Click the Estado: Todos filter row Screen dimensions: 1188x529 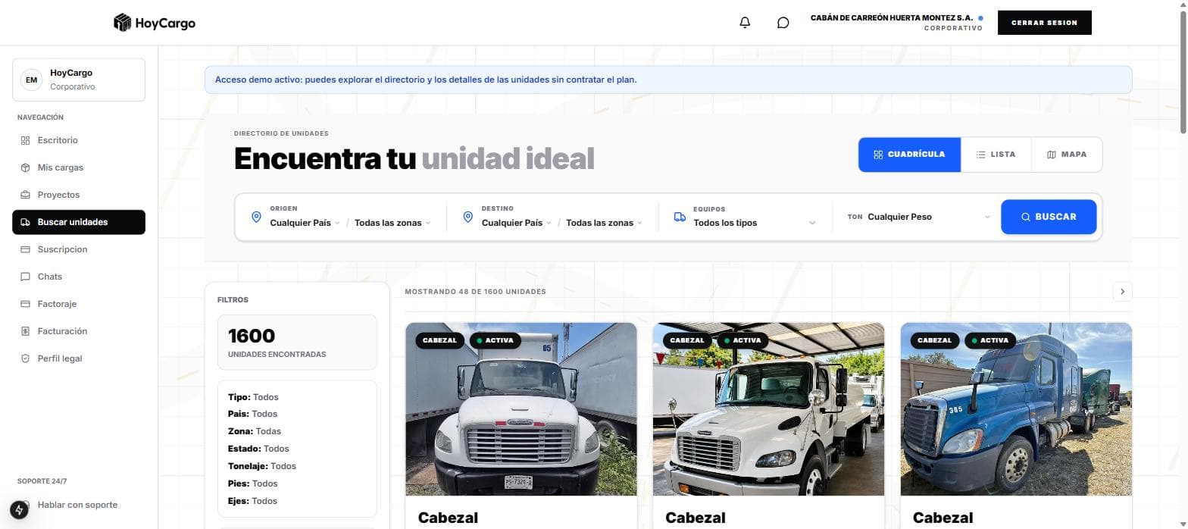(x=258, y=449)
